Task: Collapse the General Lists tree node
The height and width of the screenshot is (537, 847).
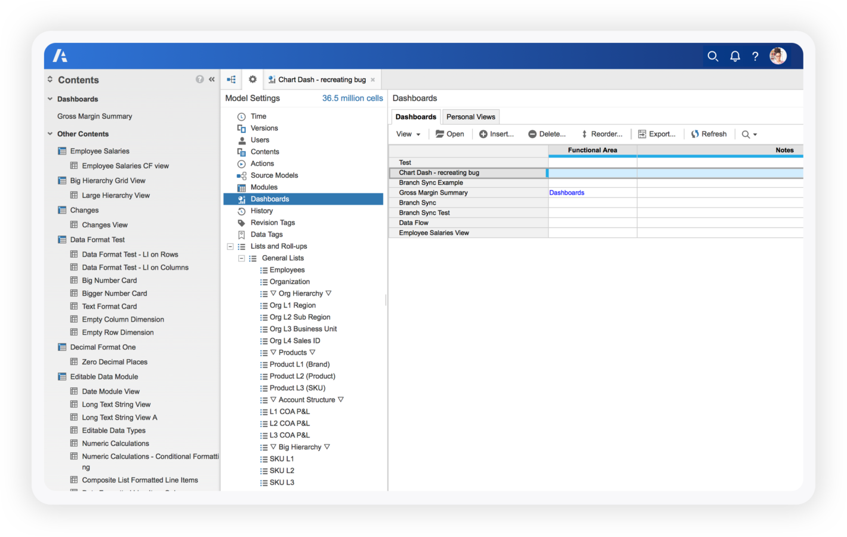Action: (x=241, y=258)
